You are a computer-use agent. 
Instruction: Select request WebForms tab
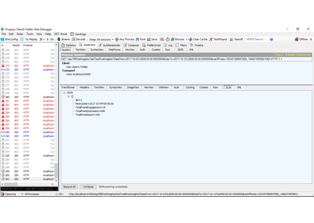[x=114, y=50]
